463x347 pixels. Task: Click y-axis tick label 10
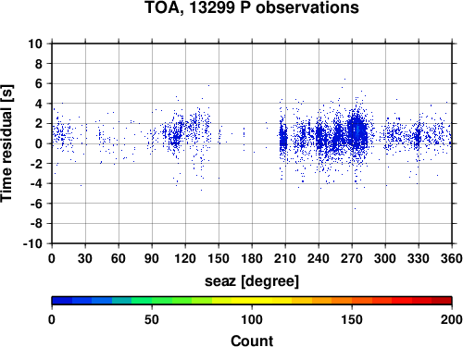35,43
